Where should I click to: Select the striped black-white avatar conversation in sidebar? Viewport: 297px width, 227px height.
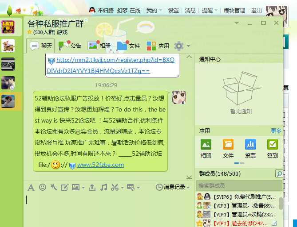[x=8, y=64]
